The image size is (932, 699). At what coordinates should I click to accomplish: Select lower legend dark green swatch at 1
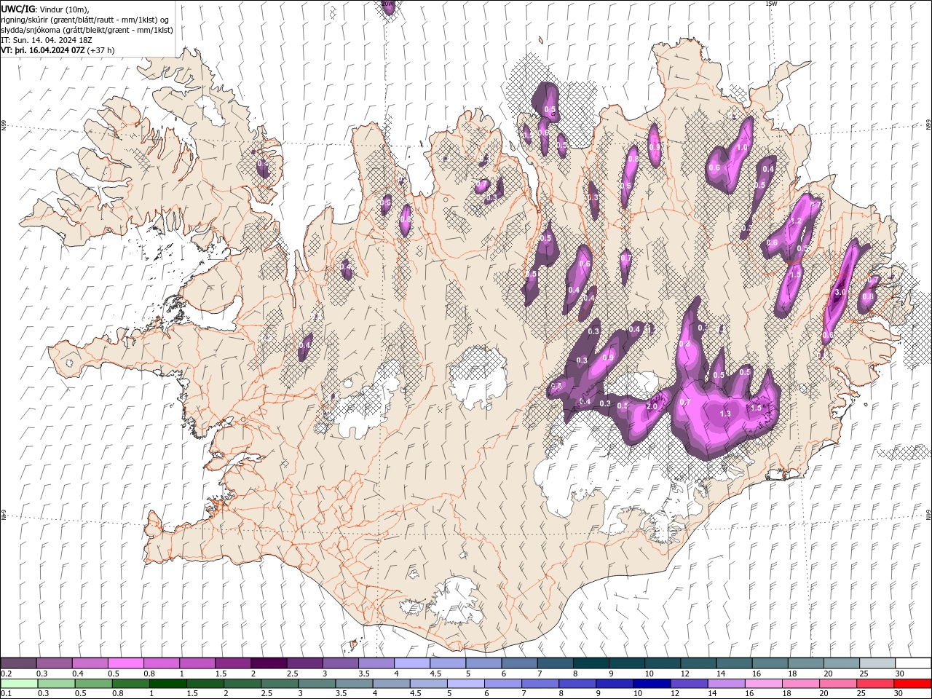(167, 684)
